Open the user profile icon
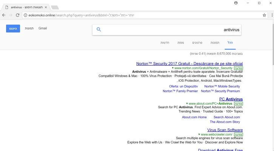The width and height of the screenshot is (274, 151). pyautogui.click(x=236, y=3)
